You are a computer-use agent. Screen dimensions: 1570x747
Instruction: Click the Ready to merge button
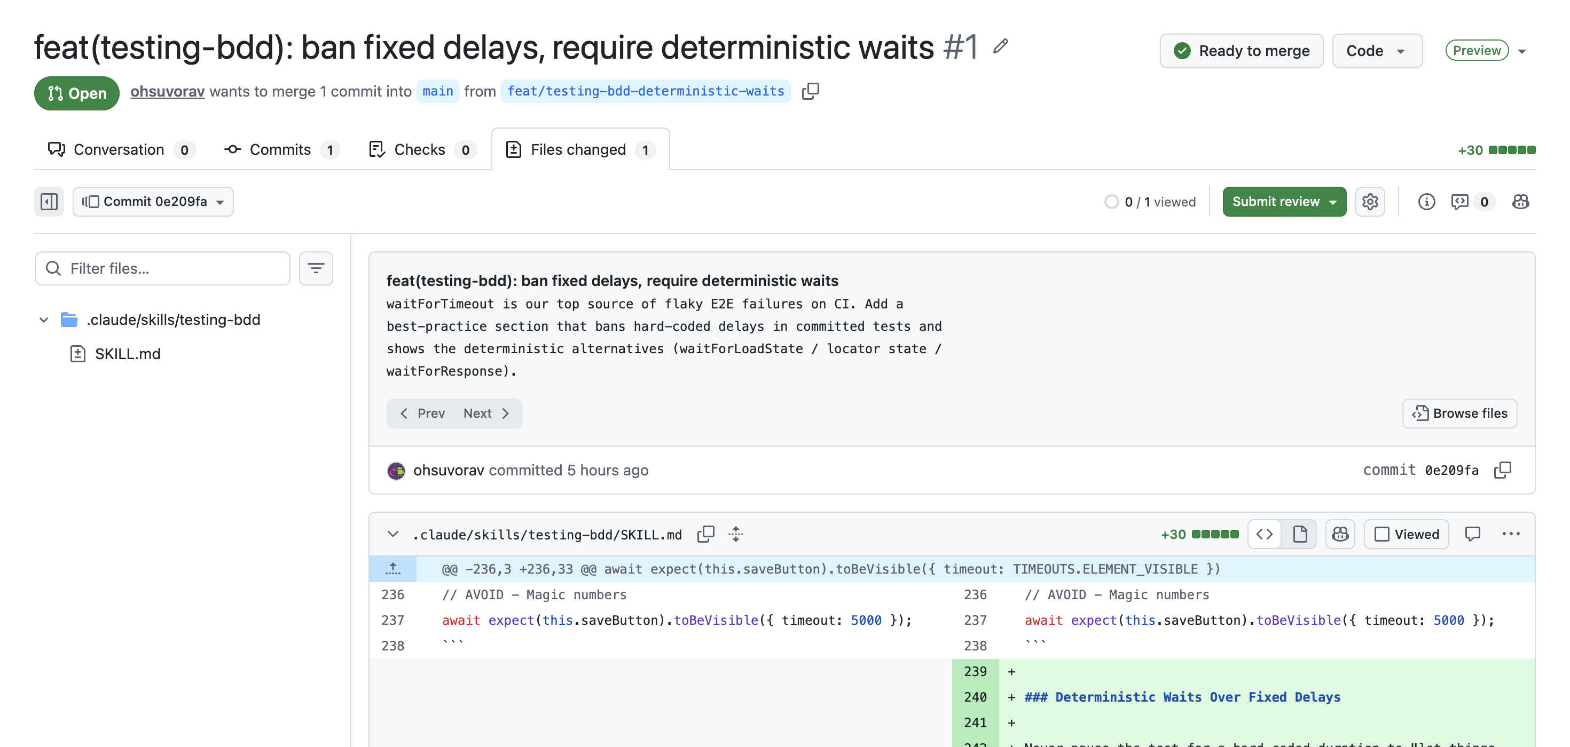coord(1242,51)
